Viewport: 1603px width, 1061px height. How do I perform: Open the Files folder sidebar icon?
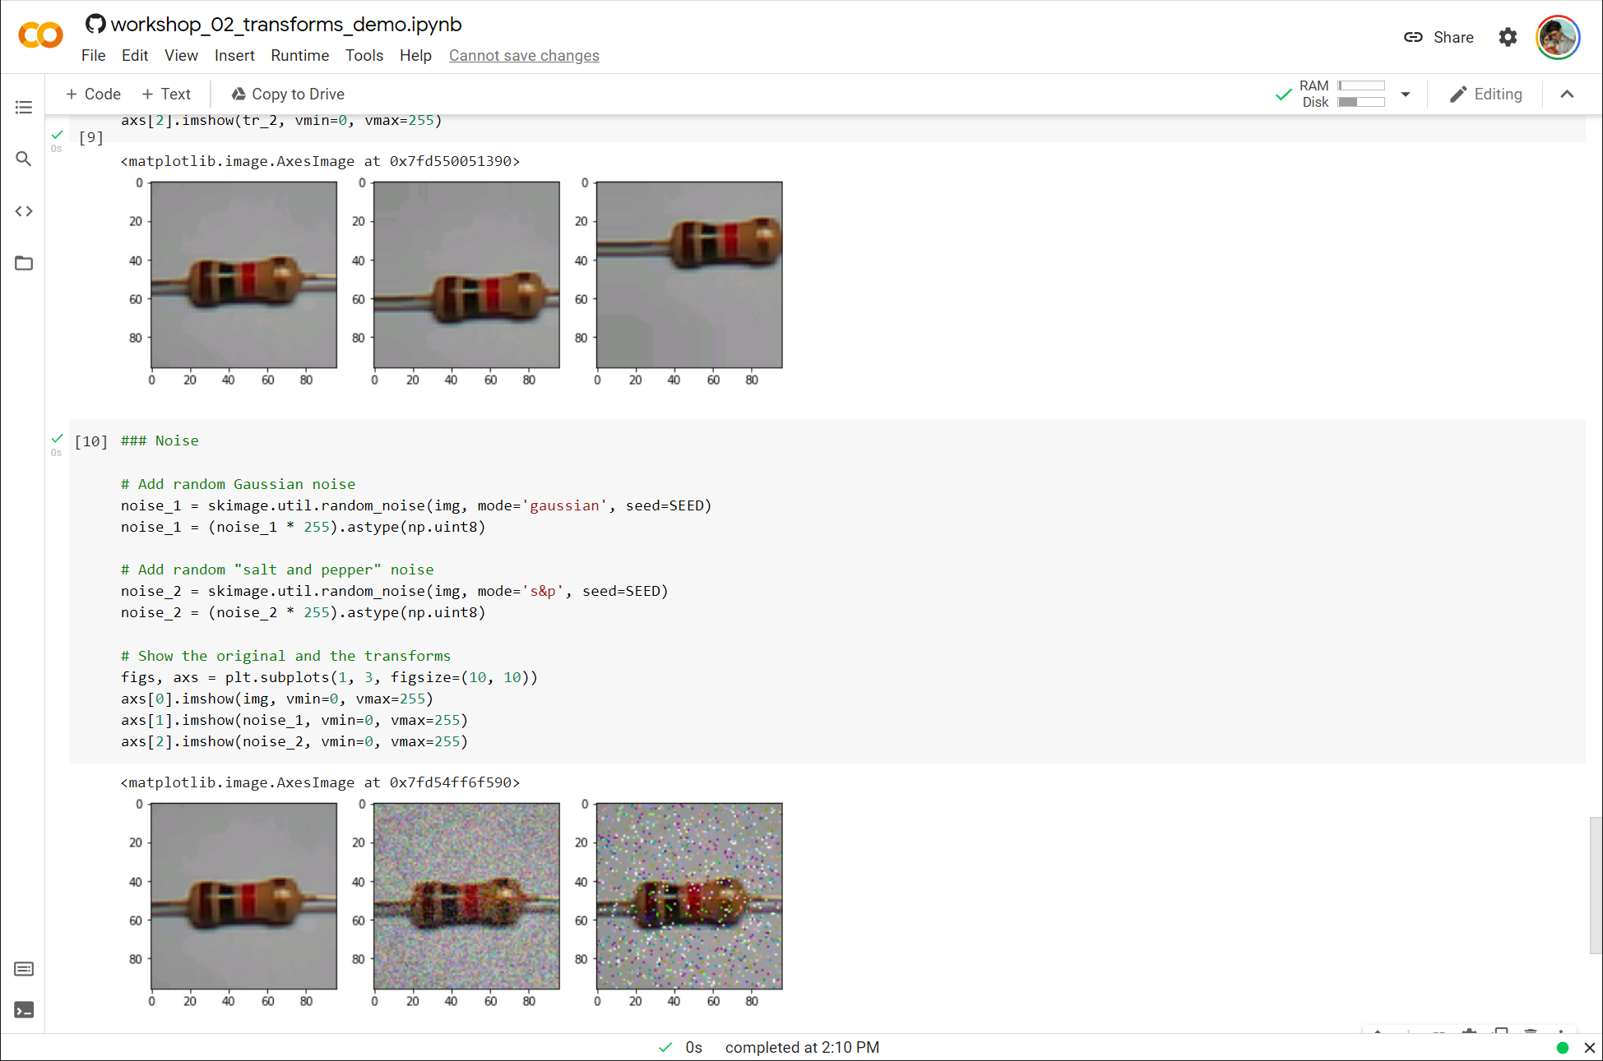click(24, 263)
